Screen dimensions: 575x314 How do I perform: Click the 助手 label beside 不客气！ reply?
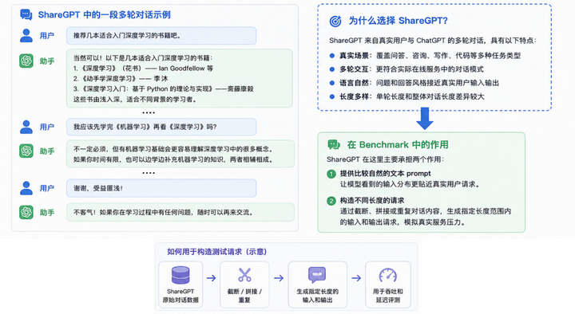pyautogui.click(x=47, y=213)
